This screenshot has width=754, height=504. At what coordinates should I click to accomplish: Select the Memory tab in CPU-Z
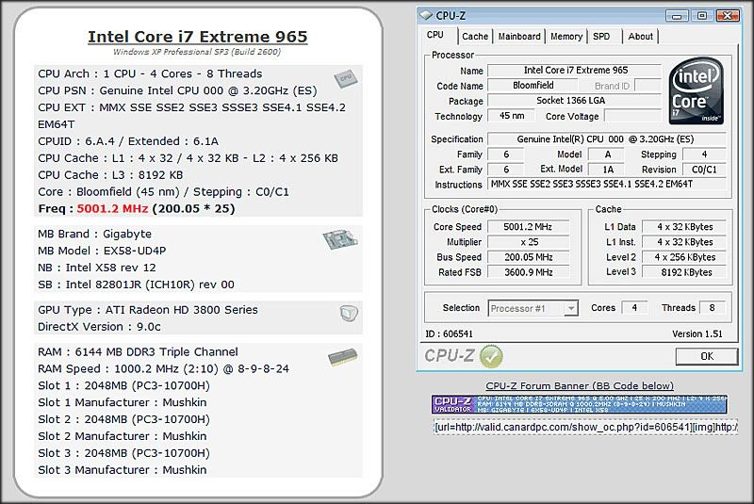tap(566, 37)
